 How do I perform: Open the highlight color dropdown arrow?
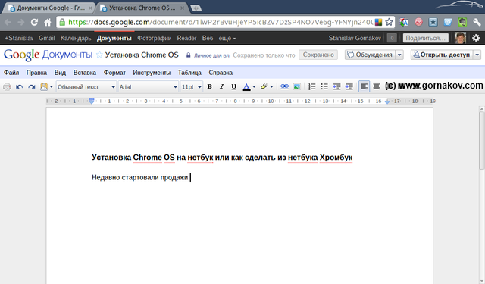point(271,87)
